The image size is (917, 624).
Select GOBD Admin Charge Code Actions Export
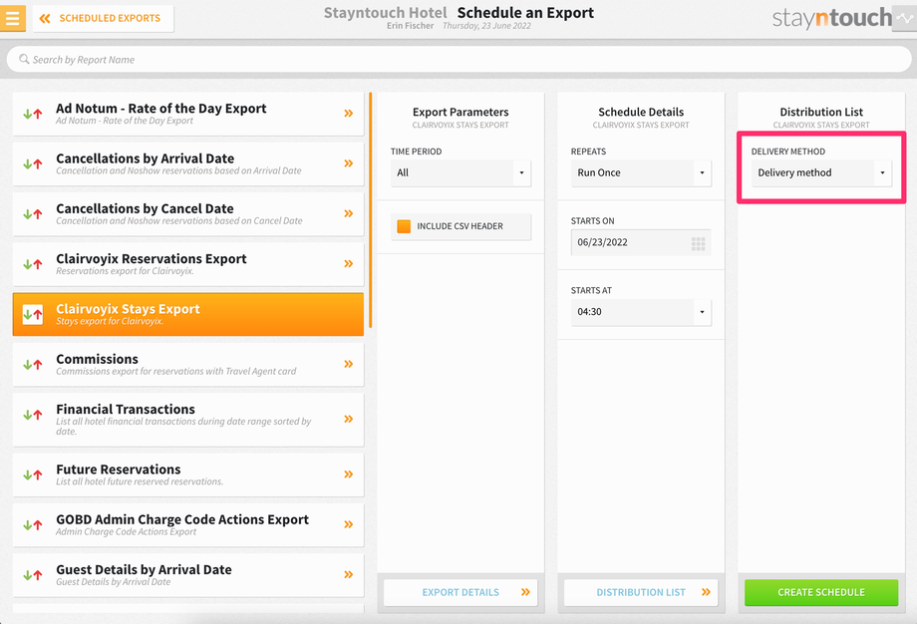pos(188,525)
